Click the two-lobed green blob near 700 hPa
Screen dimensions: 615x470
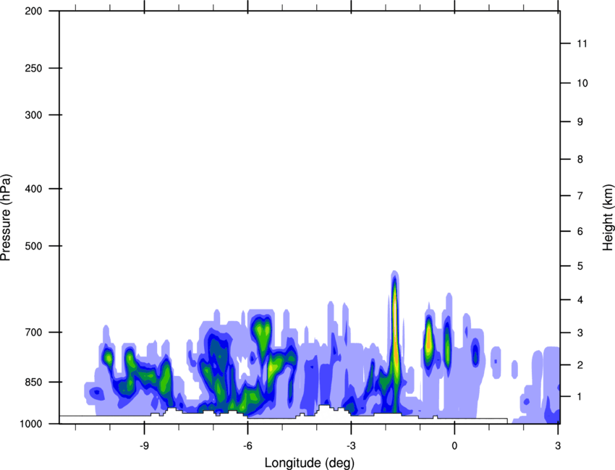262,336
